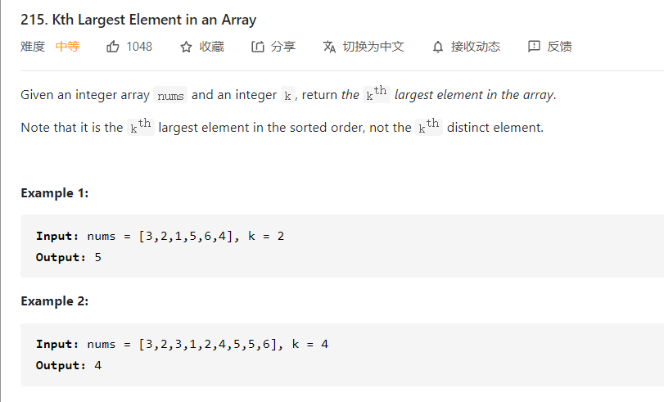Click the notification bell icon

[438, 47]
